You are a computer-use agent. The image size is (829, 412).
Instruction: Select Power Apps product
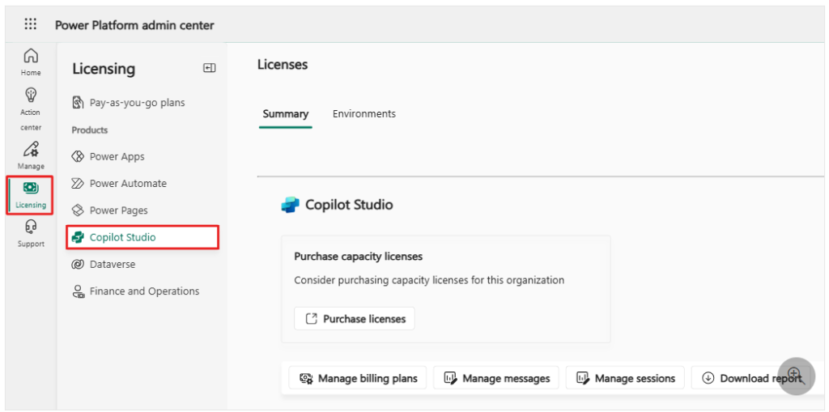(x=117, y=156)
